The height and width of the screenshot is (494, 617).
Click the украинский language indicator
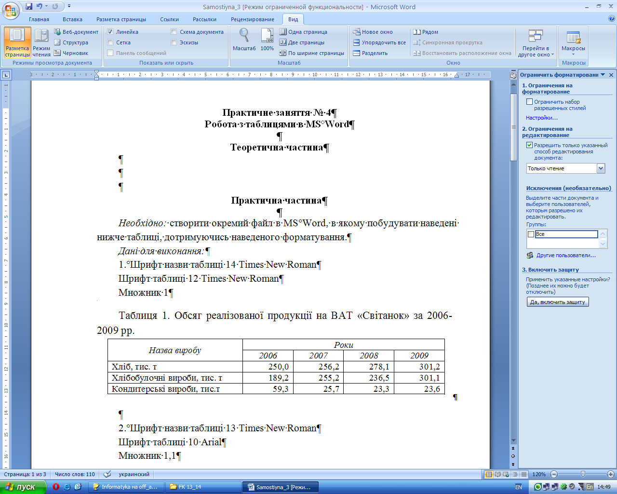click(134, 474)
